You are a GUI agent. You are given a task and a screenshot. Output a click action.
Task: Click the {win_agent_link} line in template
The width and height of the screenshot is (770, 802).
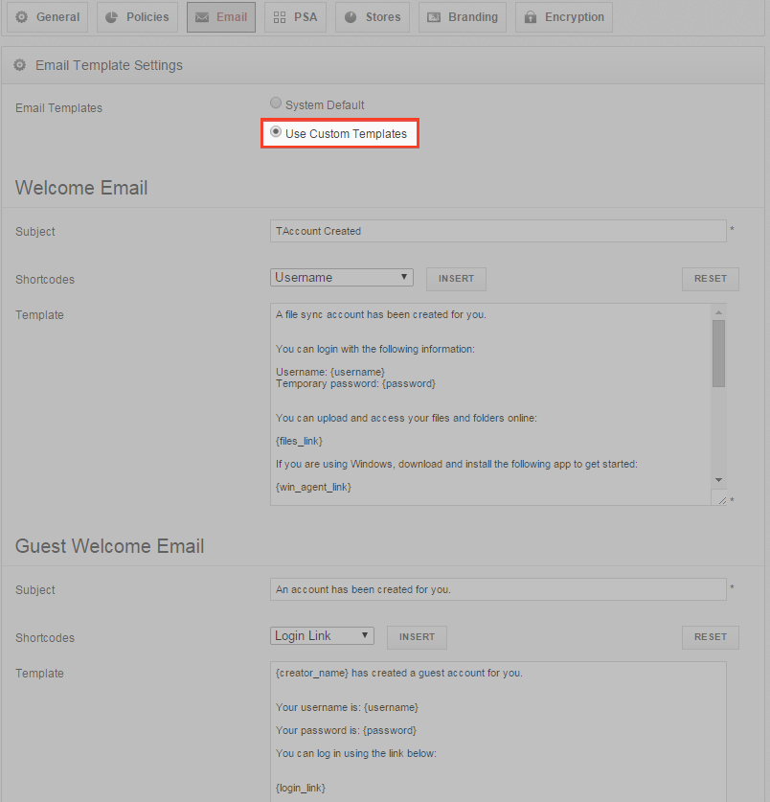coord(313,487)
